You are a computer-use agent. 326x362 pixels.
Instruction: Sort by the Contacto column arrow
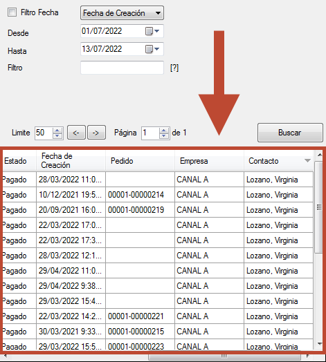307,161
